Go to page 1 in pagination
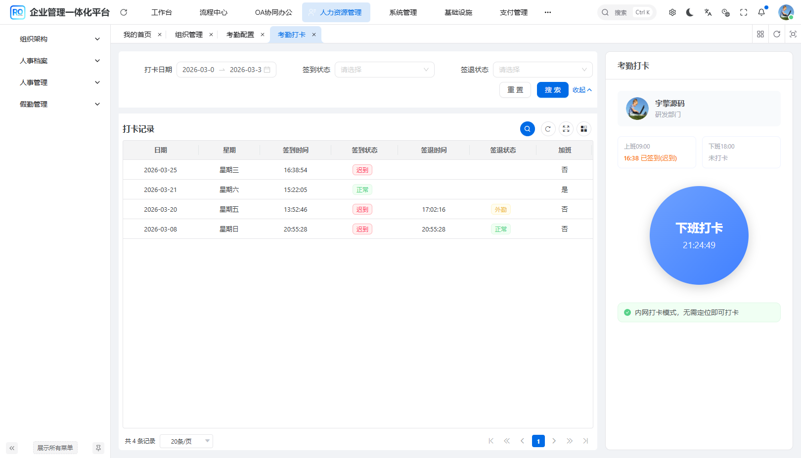Viewport: 801px width, 458px height. 538,441
